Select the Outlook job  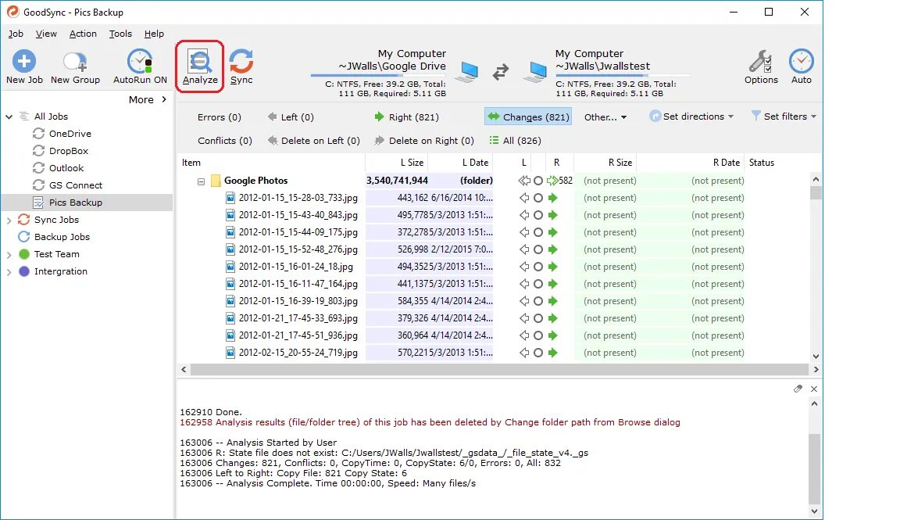(66, 168)
